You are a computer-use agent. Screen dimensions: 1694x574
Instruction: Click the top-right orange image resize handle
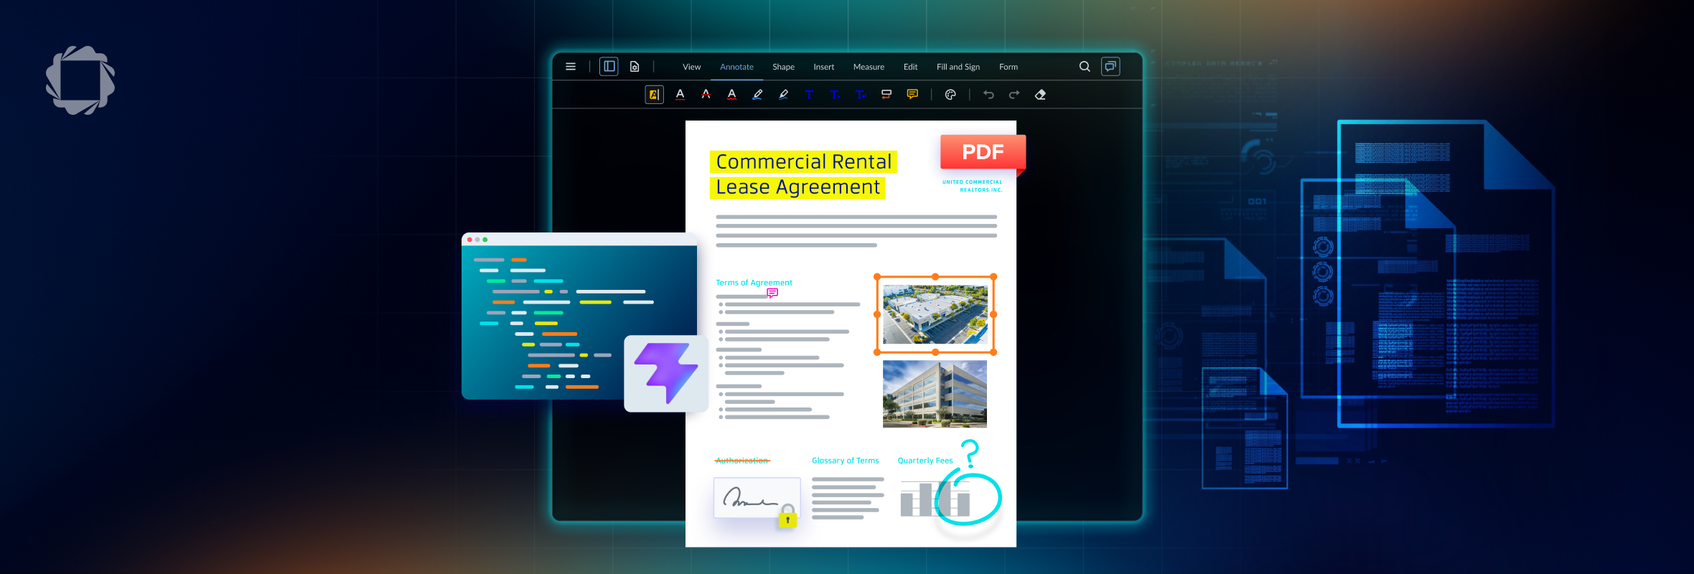click(x=993, y=277)
